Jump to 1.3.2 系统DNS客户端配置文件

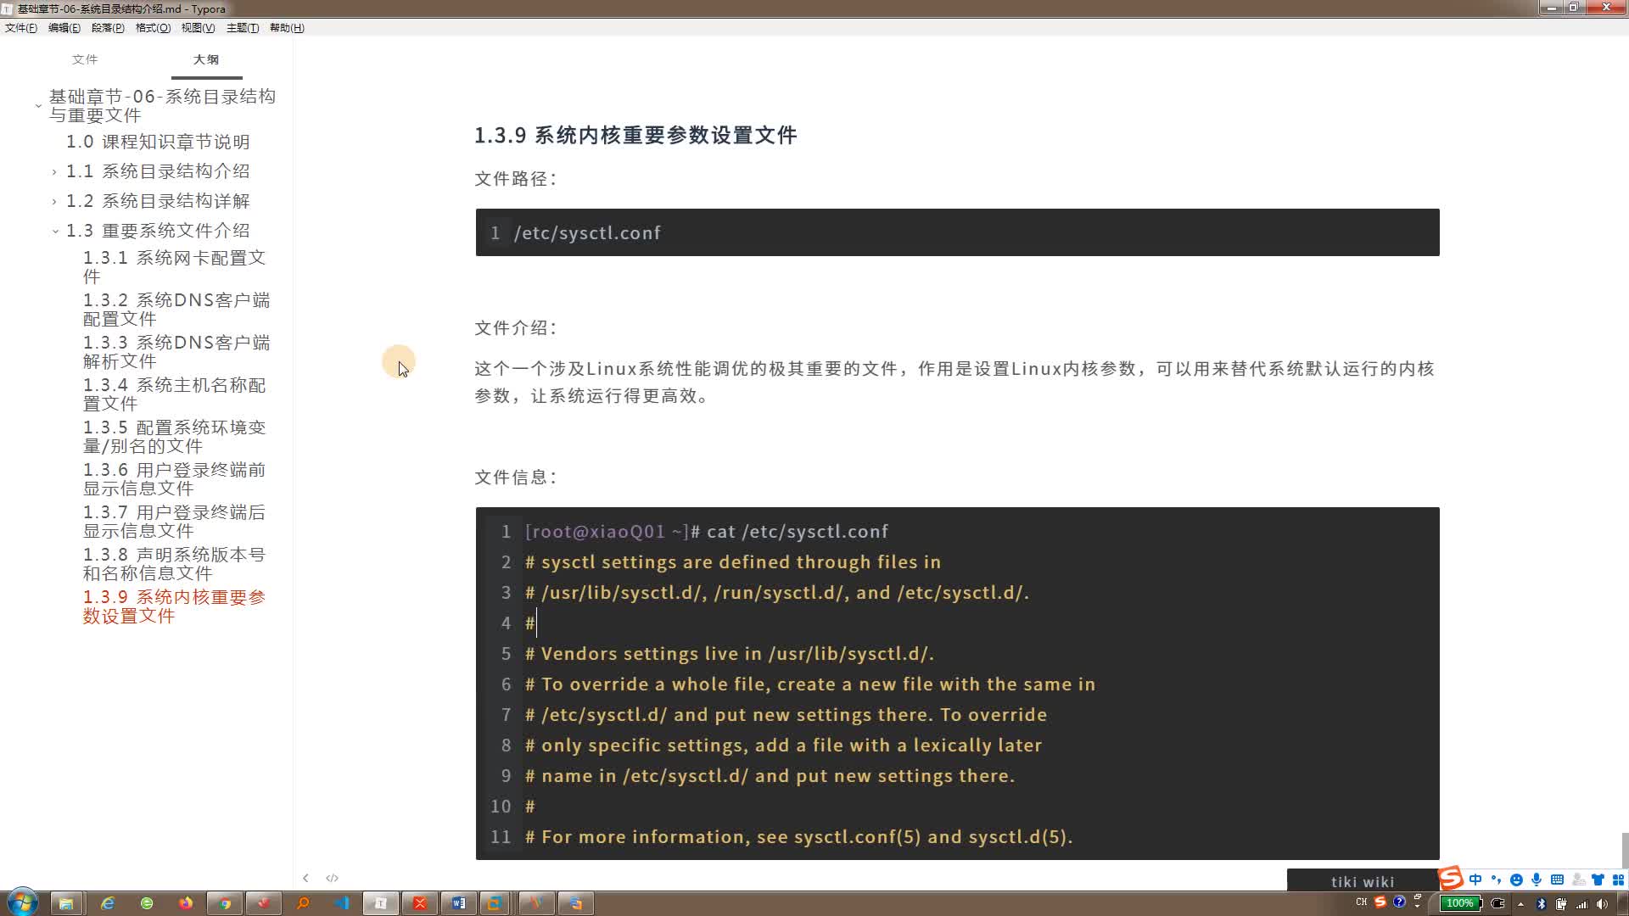click(x=176, y=309)
